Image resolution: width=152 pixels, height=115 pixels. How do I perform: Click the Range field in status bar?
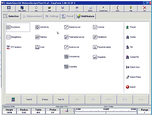coord(144,111)
